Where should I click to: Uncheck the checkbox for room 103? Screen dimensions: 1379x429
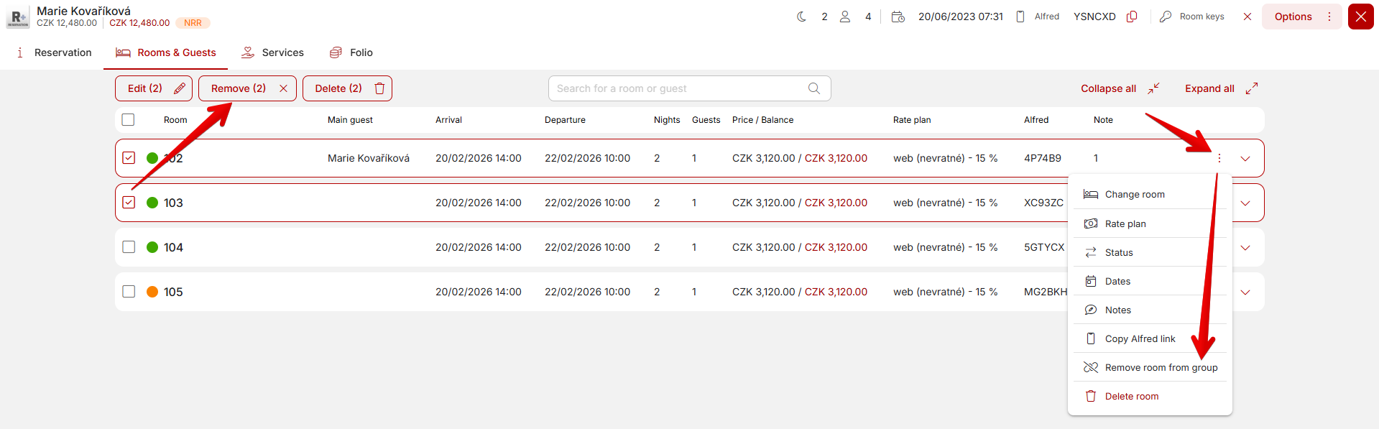pyautogui.click(x=129, y=203)
